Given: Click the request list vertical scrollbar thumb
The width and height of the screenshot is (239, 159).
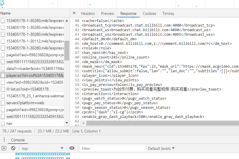Looking at the screenshot, I should point(67,51).
